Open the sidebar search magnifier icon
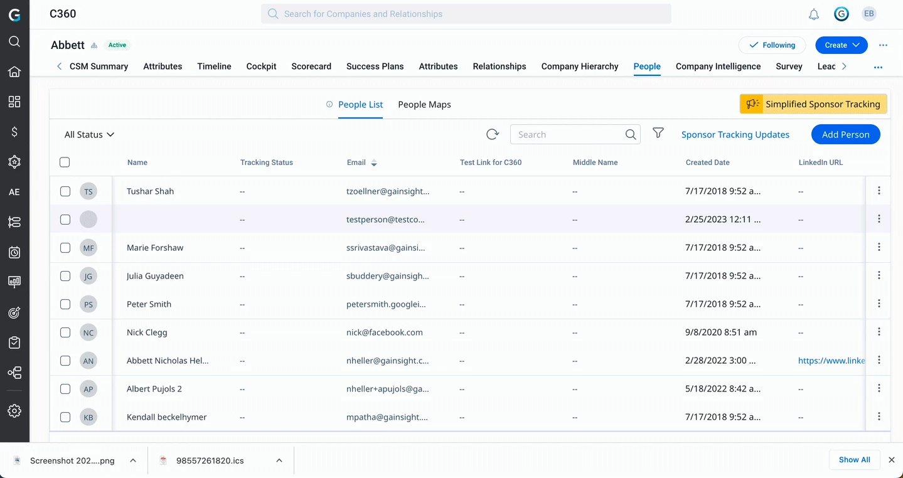Viewport: 903px width, 478px height. coord(14,42)
